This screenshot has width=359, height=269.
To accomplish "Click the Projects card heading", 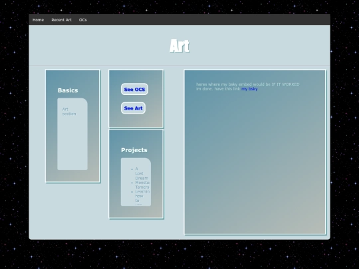I will (x=134, y=150).
